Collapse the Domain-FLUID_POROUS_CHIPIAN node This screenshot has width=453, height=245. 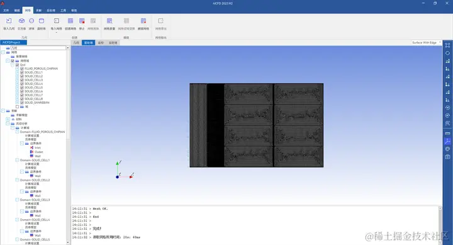[18, 132]
